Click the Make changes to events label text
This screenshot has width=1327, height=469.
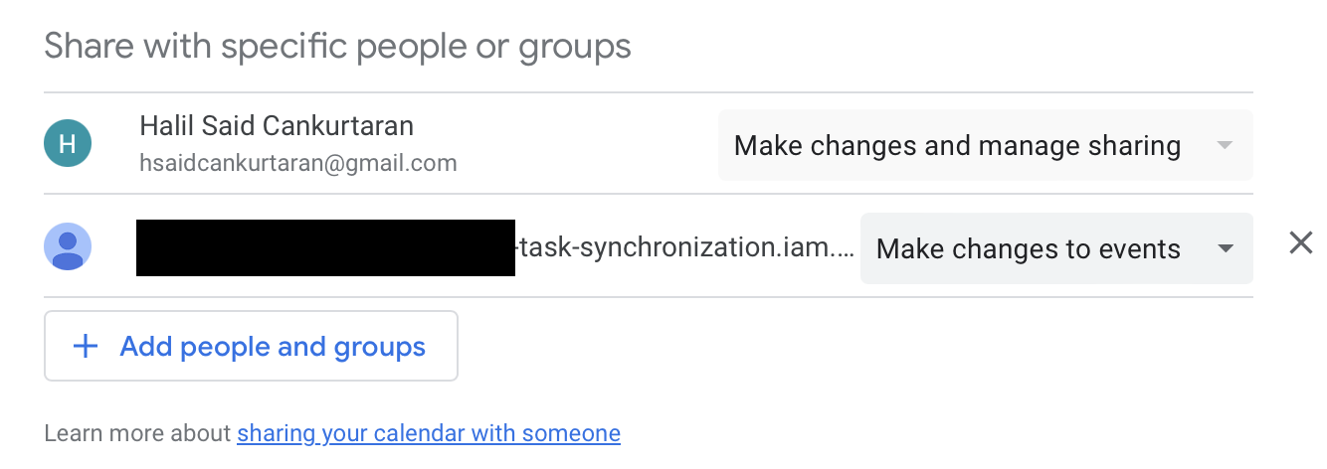(x=1029, y=248)
